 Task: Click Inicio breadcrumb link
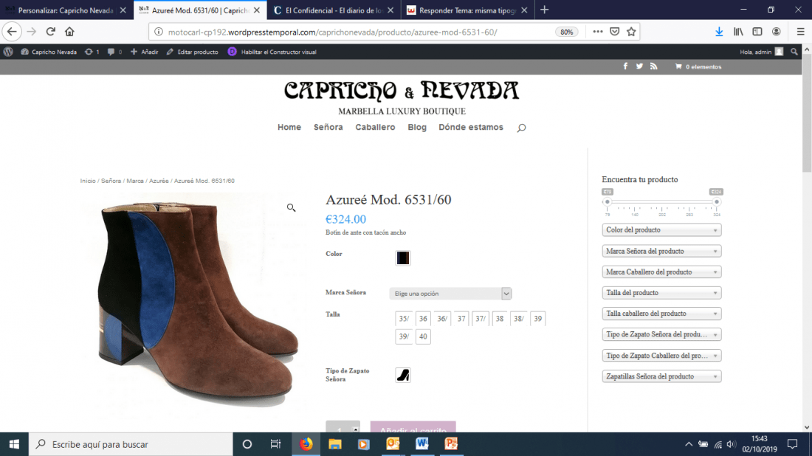[x=88, y=182]
